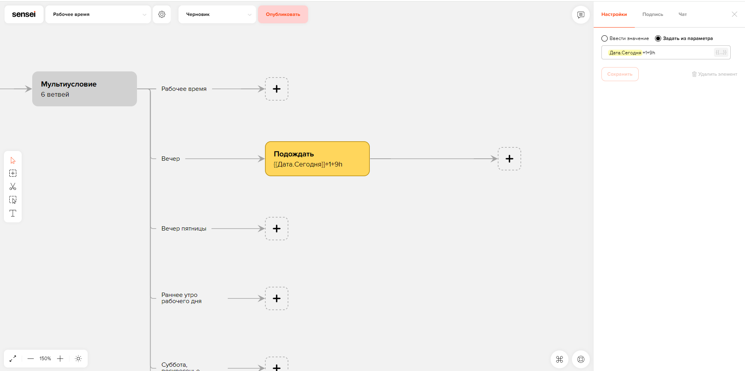
Task: Open the help lifebuoy icon
Action: [x=581, y=359]
